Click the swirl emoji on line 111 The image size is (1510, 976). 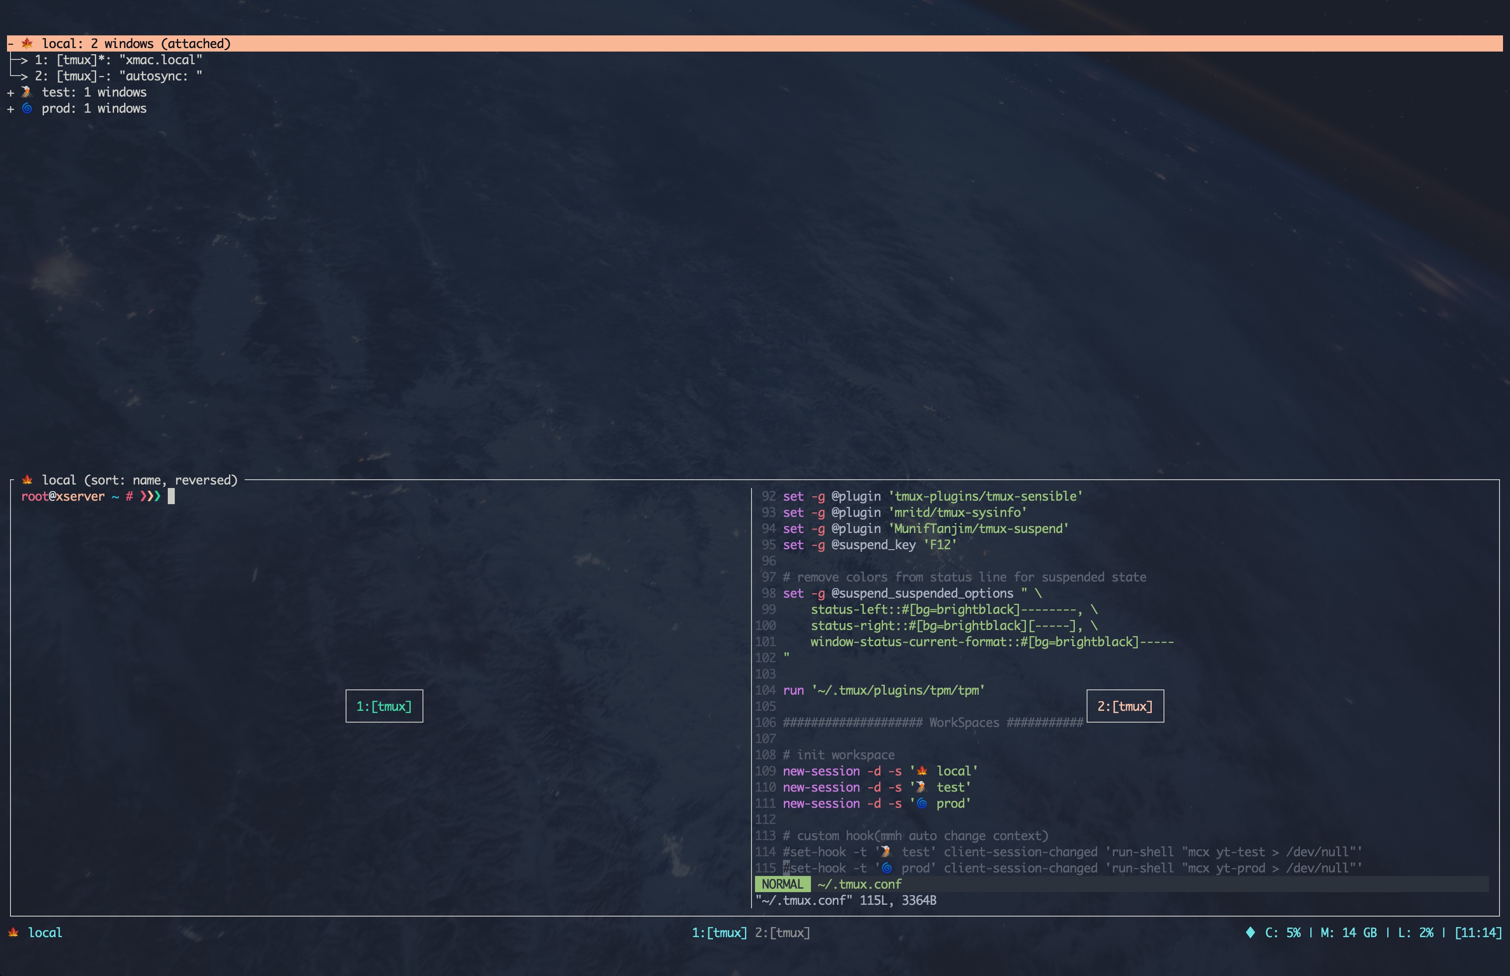922,803
